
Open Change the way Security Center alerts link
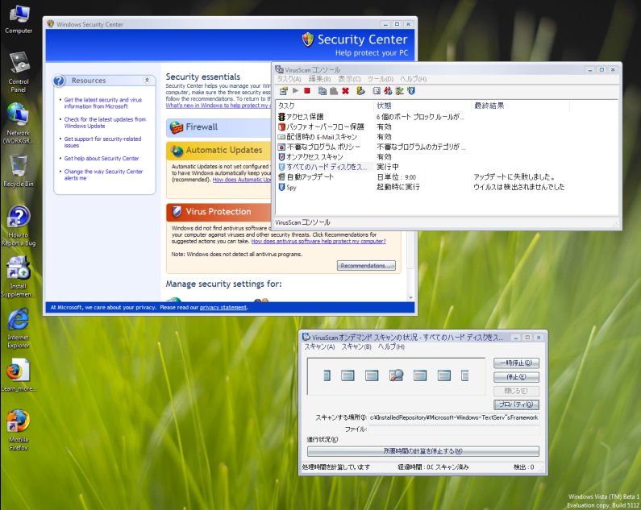click(103, 175)
